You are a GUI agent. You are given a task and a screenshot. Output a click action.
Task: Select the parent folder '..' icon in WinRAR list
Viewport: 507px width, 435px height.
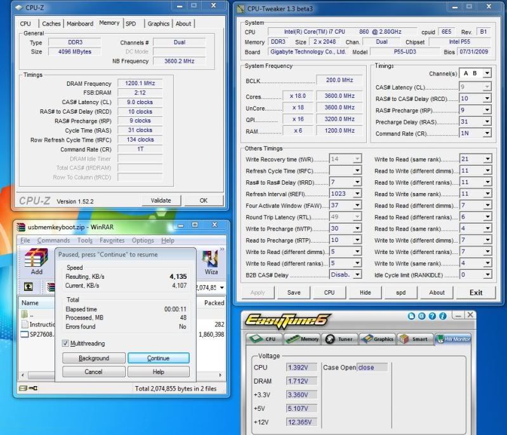click(x=25, y=314)
